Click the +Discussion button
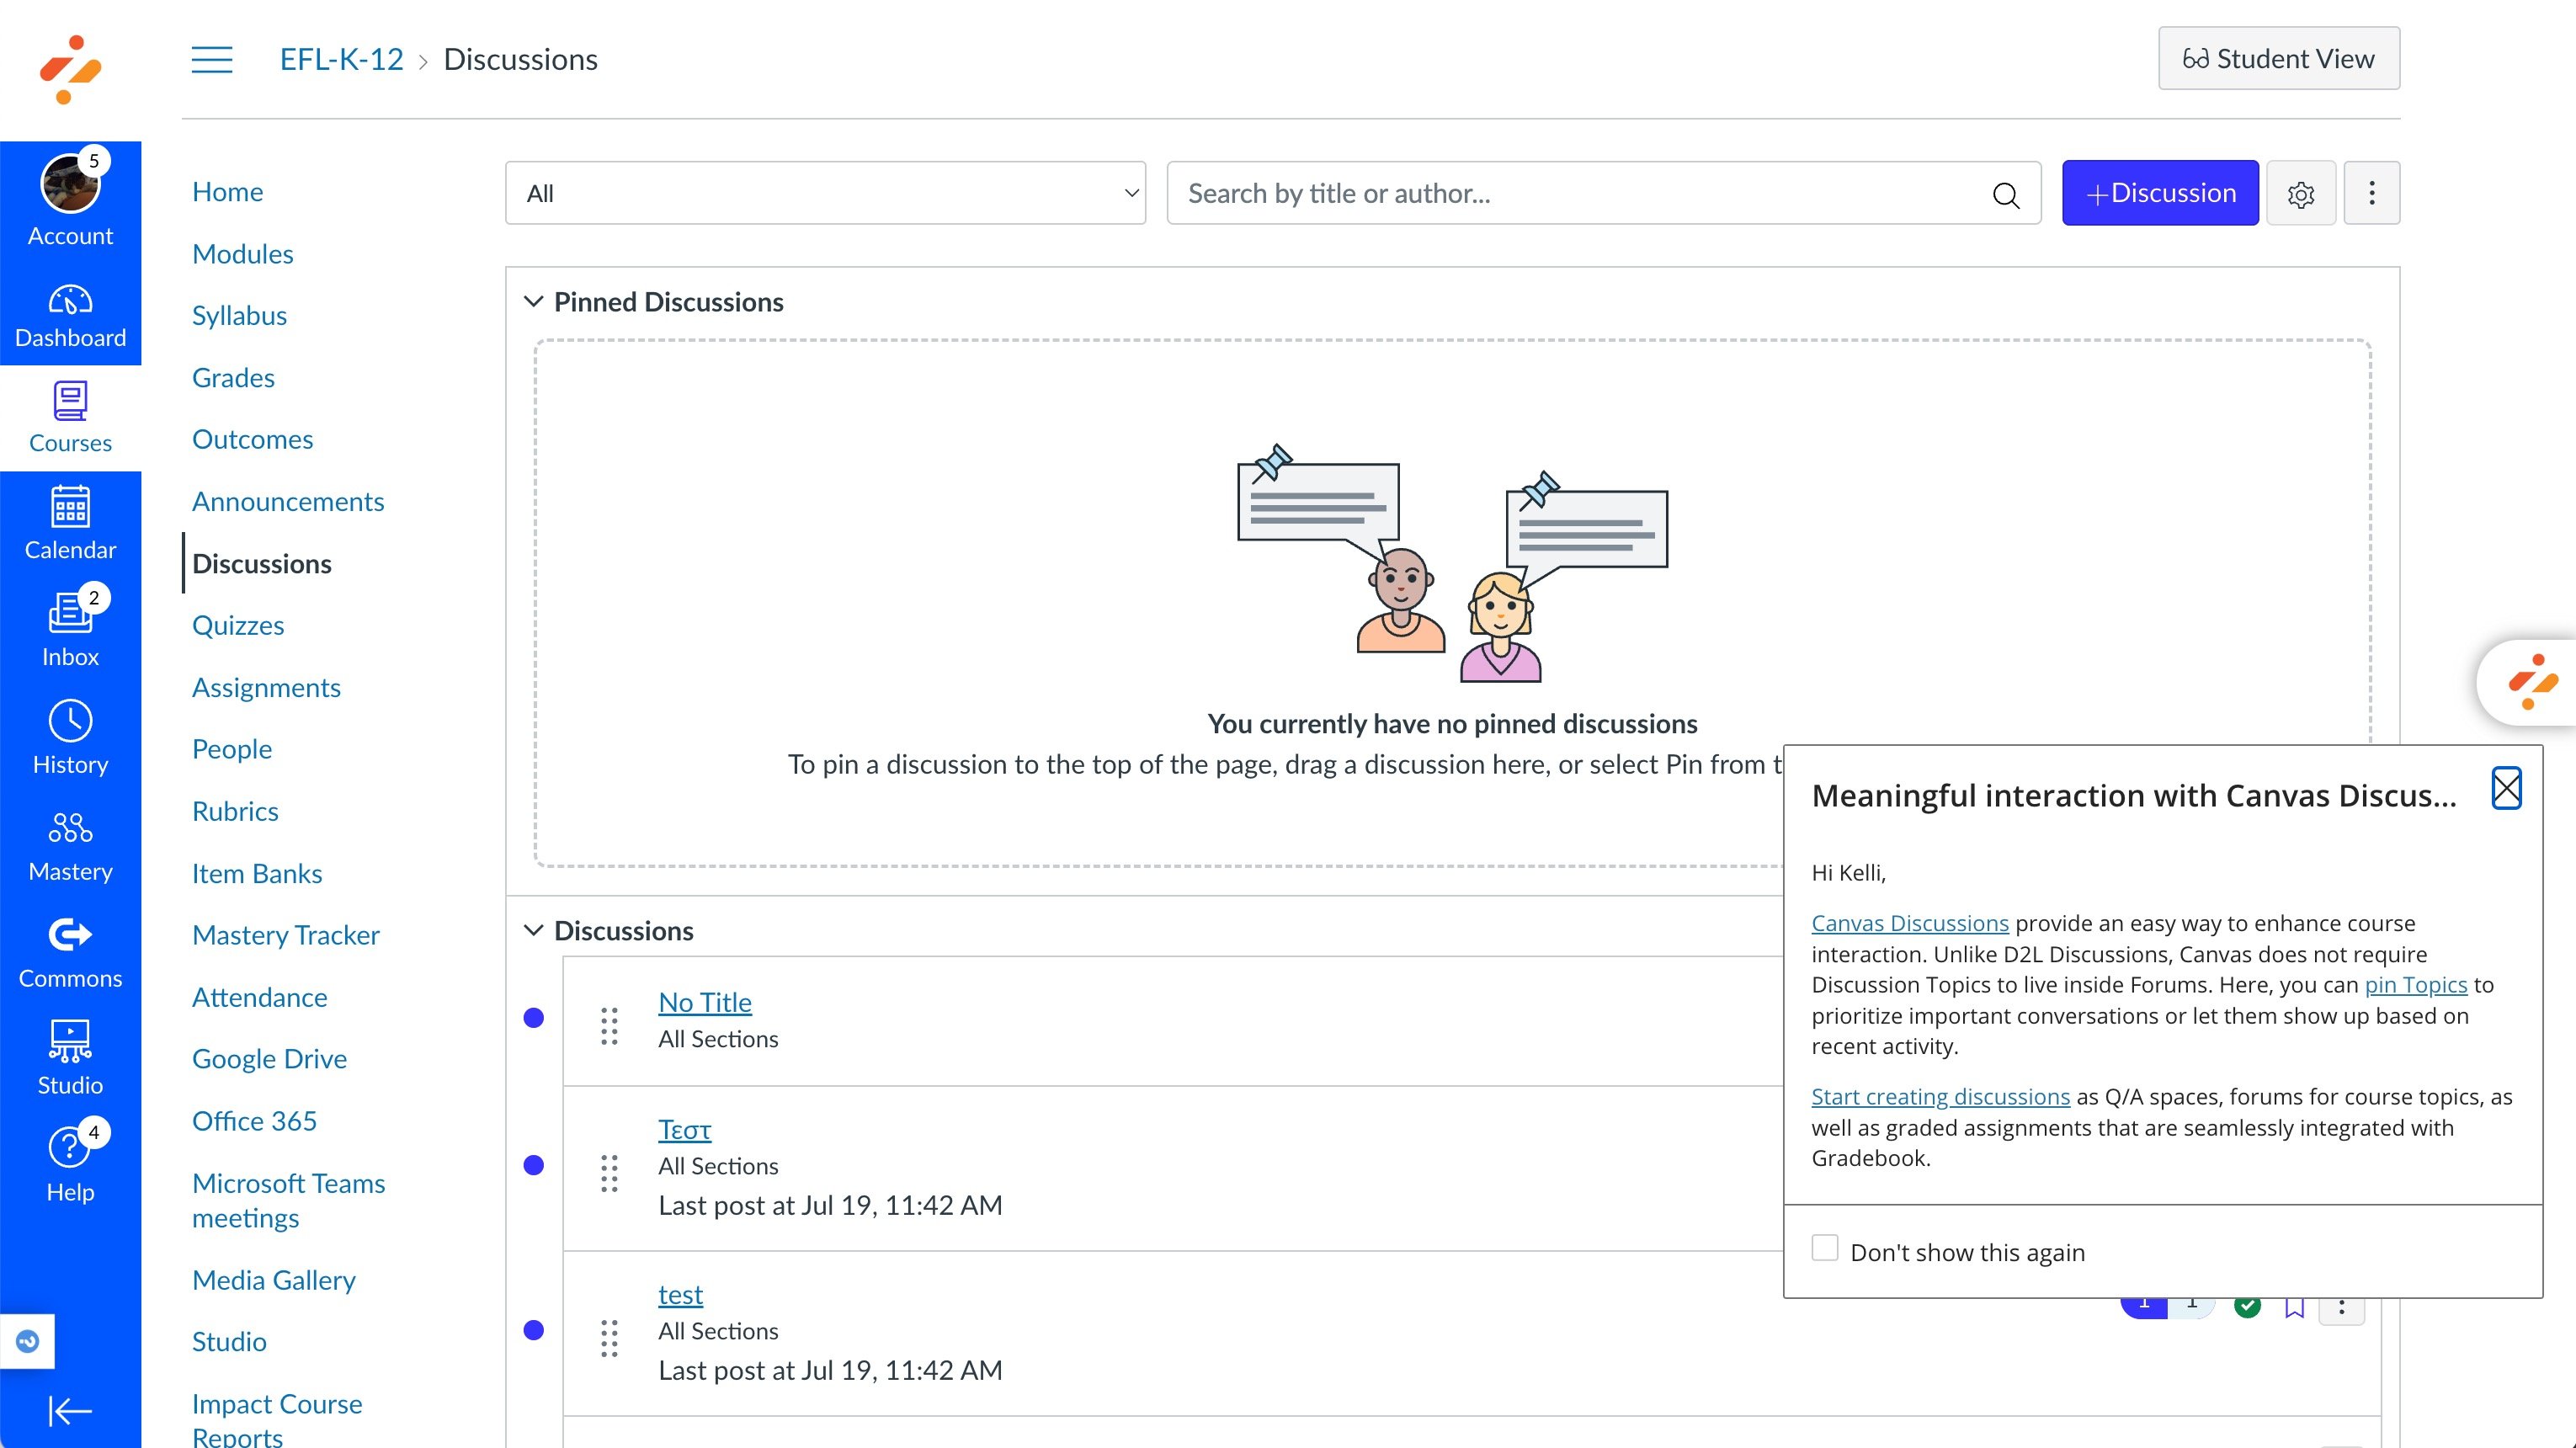 [x=2159, y=193]
